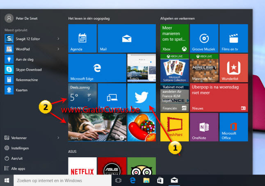Click the Windows Start button
This screenshot has height=186, width=265.
7,180
